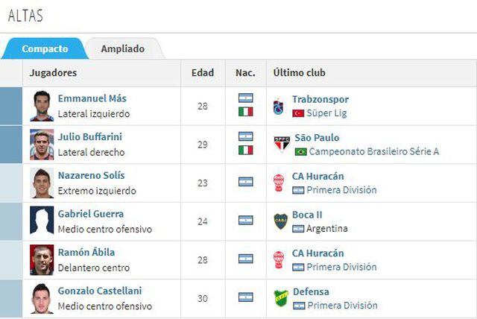Click the Brazilian flag beside Campeonato Brasileiro

tap(300, 152)
